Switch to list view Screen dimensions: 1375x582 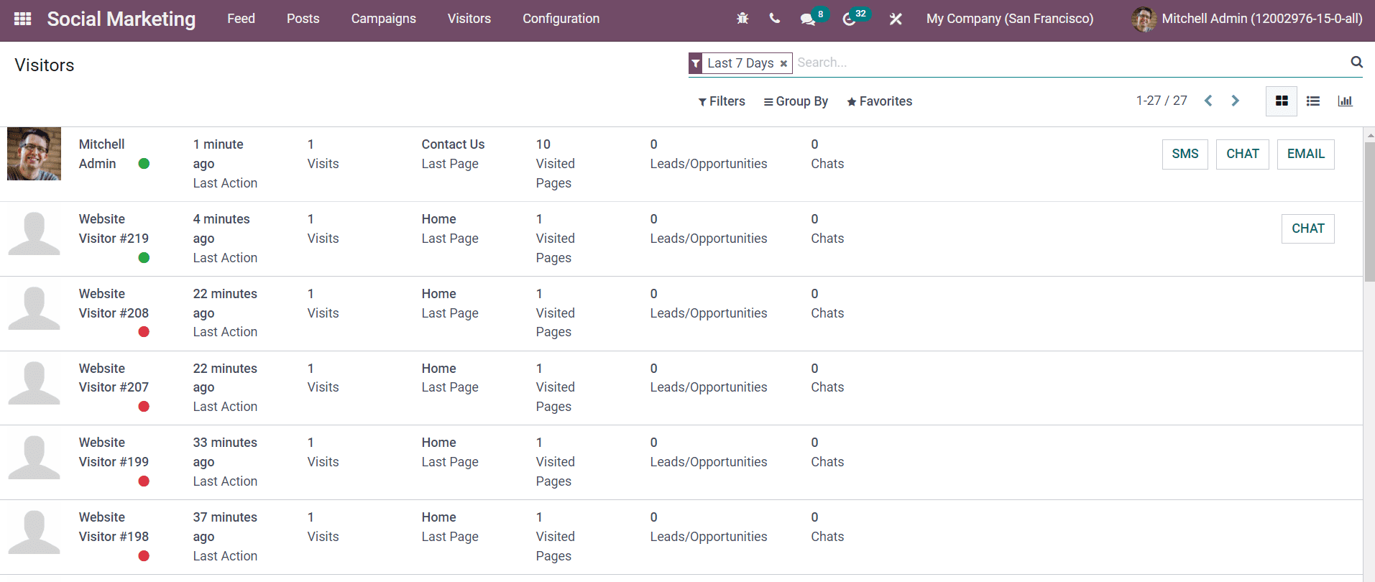1313,101
